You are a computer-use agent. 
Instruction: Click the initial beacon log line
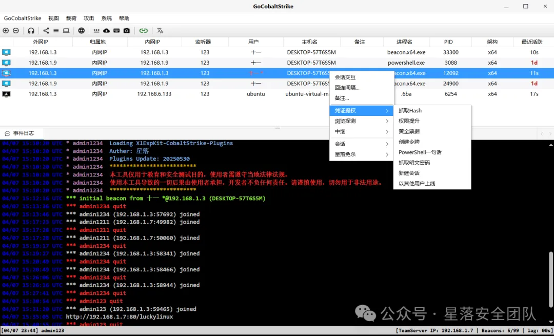tap(166, 198)
